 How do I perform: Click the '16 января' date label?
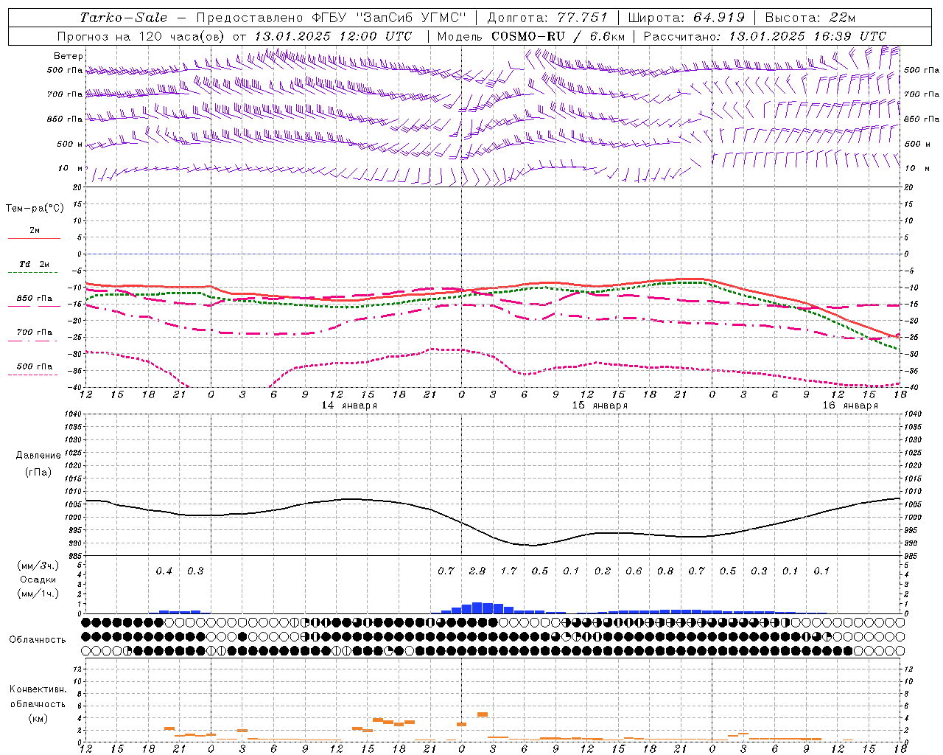click(x=850, y=406)
